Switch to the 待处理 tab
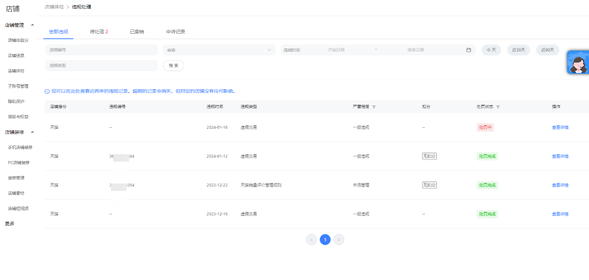Image resolution: width=589 pixels, height=280 pixels. tap(98, 32)
